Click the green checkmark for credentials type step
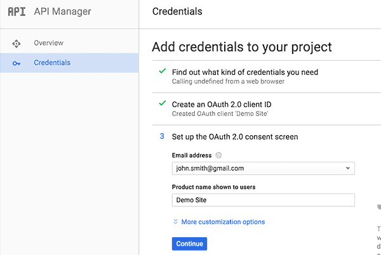 (x=163, y=72)
